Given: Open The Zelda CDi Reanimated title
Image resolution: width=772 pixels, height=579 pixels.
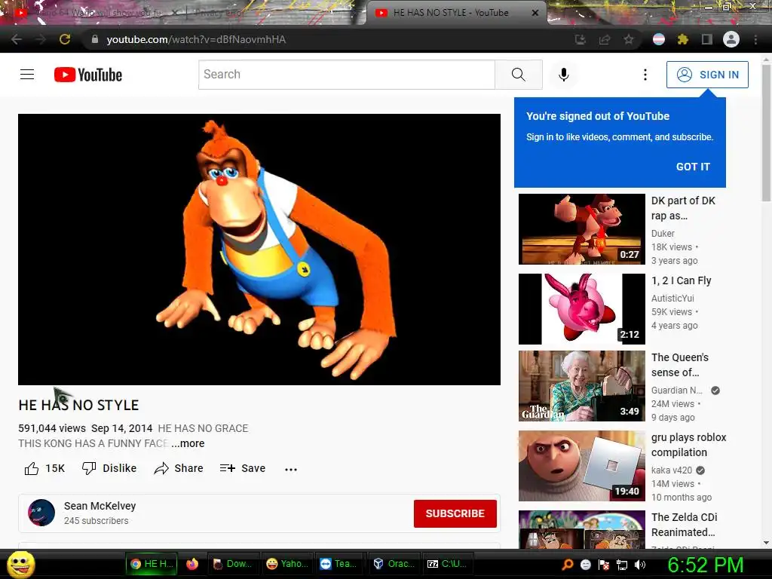Looking at the screenshot, I should tap(684, 525).
